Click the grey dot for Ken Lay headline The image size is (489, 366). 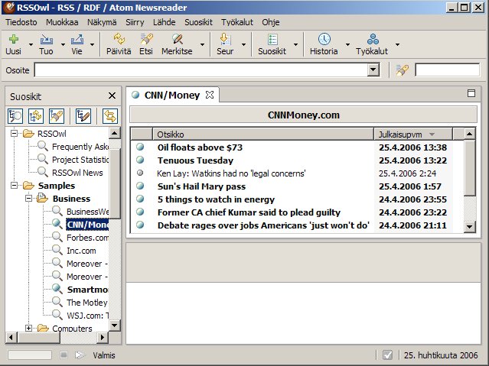140,173
